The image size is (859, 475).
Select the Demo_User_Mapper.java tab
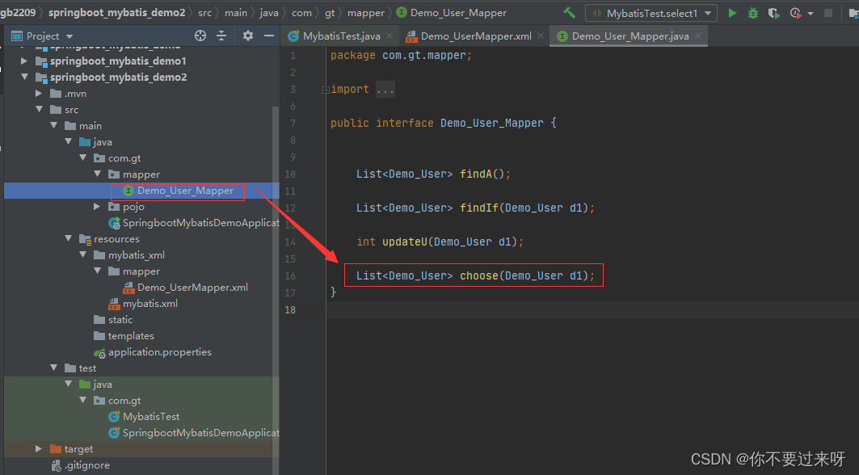tap(630, 36)
